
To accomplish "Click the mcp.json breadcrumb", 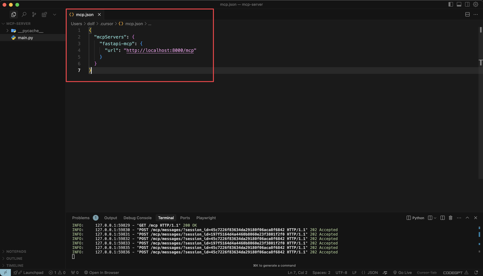I will click(x=131, y=23).
